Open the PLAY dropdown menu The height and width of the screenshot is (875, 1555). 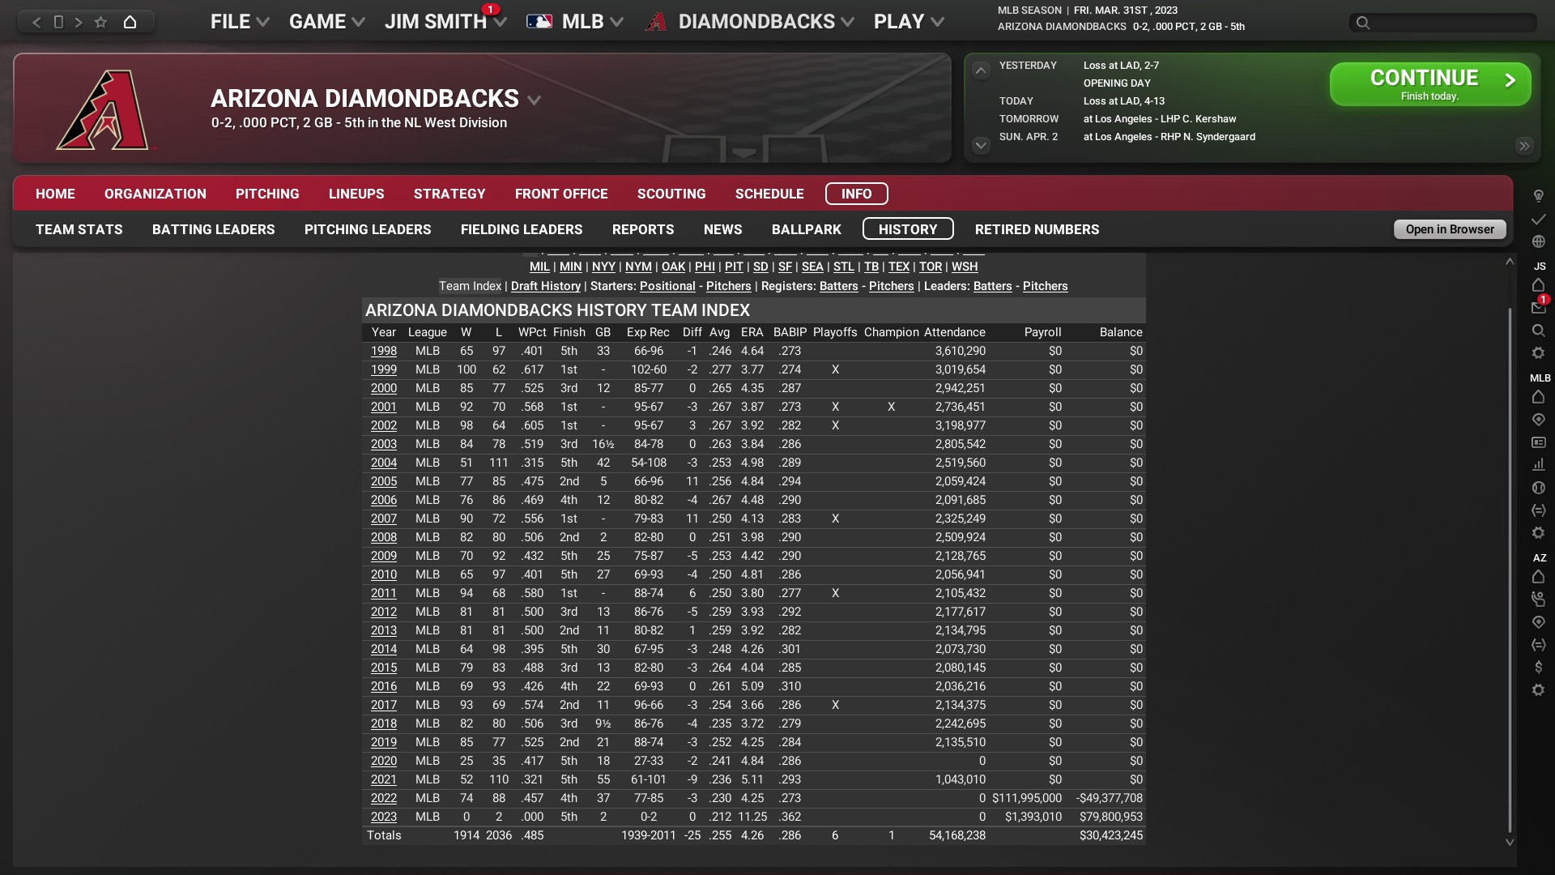(909, 22)
